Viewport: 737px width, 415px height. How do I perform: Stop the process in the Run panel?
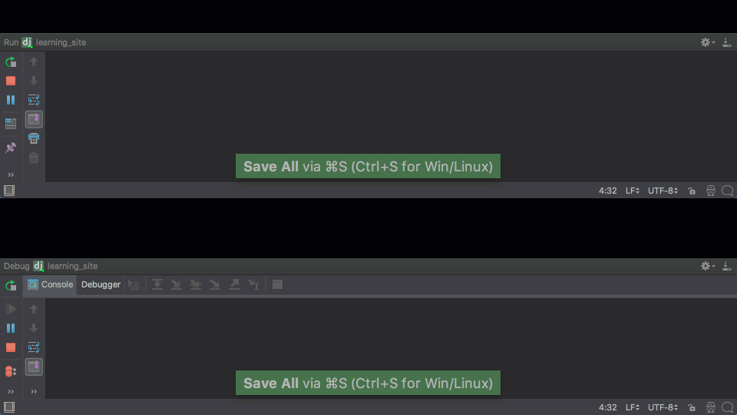10,81
